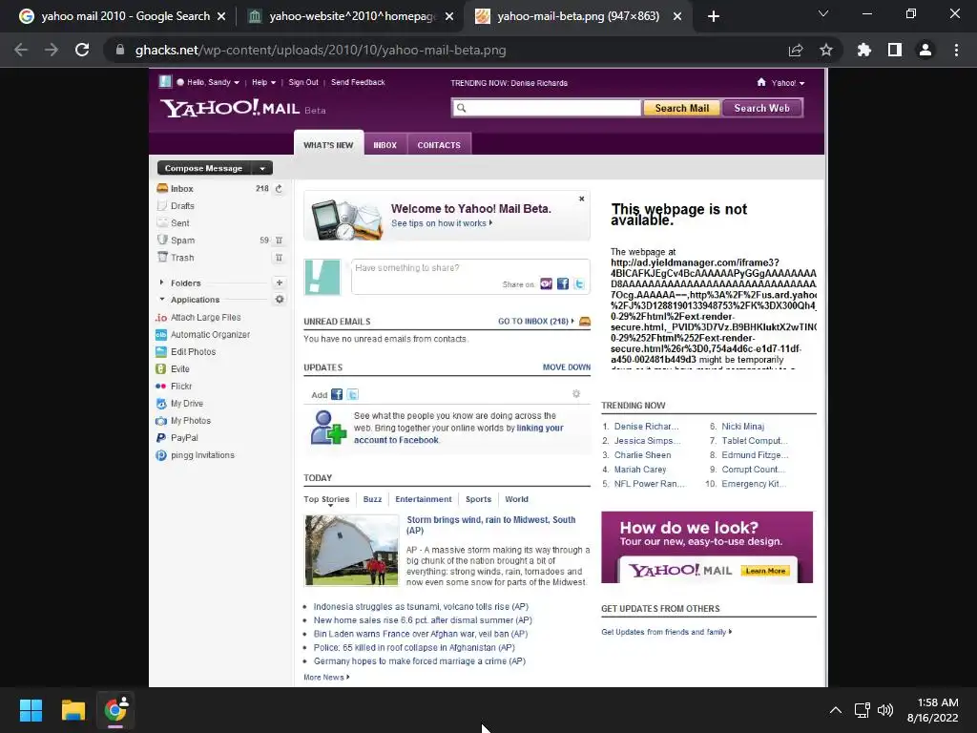Go back using browser back arrow
977x733 pixels.
click(21, 50)
